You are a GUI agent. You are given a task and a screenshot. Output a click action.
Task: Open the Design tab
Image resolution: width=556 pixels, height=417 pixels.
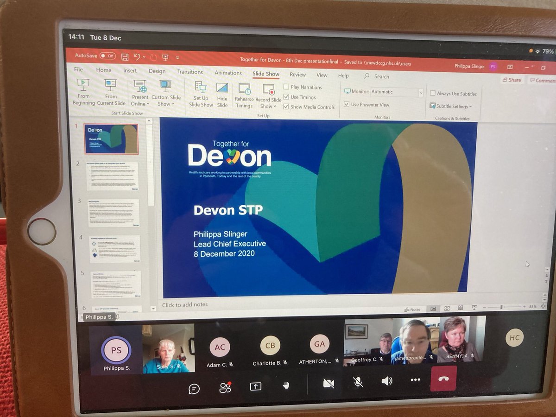coord(157,71)
